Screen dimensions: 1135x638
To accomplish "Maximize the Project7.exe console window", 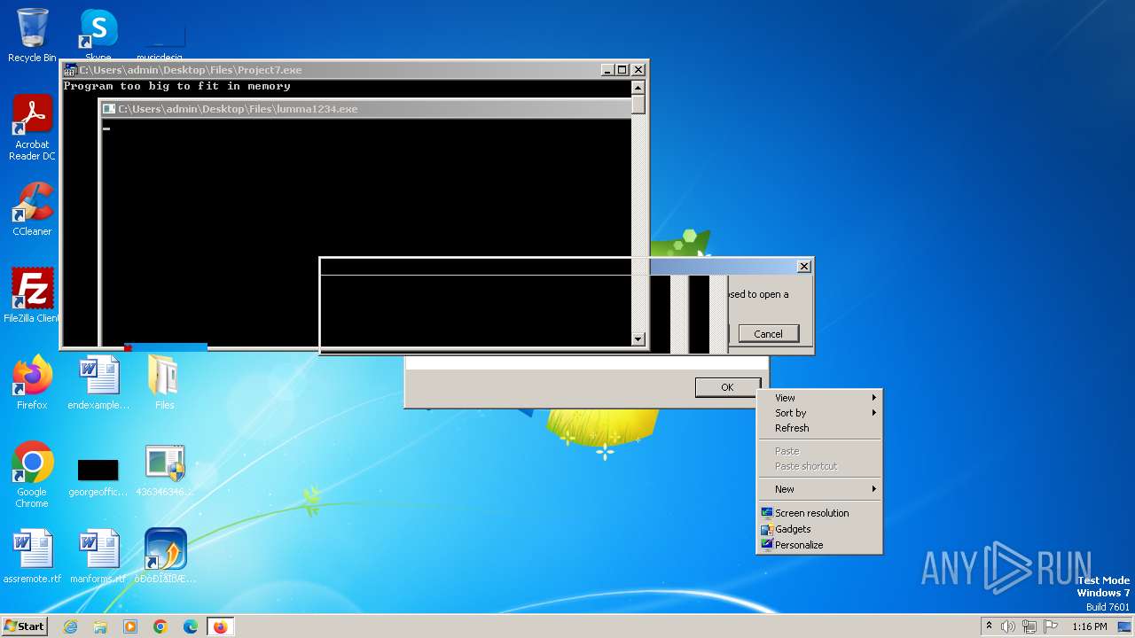I will coord(622,70).
